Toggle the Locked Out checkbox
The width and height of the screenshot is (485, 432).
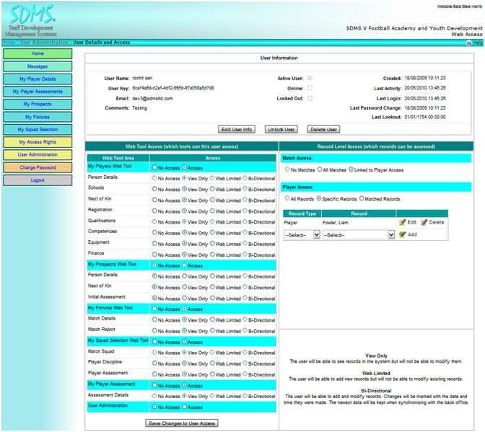coord(310,98)
